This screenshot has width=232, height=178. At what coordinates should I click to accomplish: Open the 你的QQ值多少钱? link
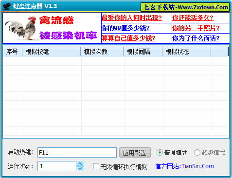[x=125, y=28]
